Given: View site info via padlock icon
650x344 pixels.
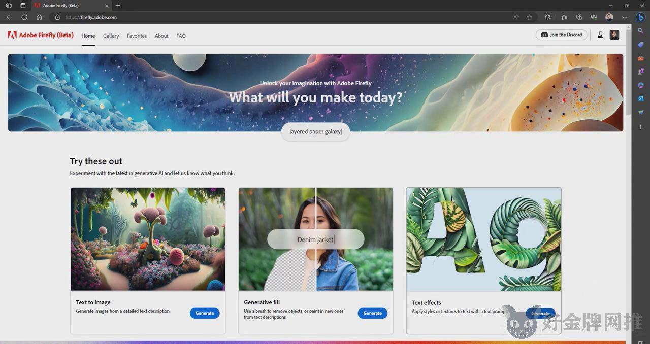Looking at the screenshot, I should (x=57, y=17).
